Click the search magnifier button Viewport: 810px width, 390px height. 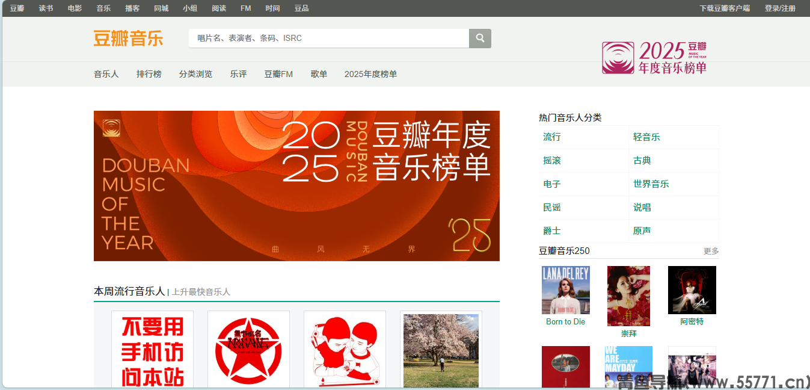(480, 39)
